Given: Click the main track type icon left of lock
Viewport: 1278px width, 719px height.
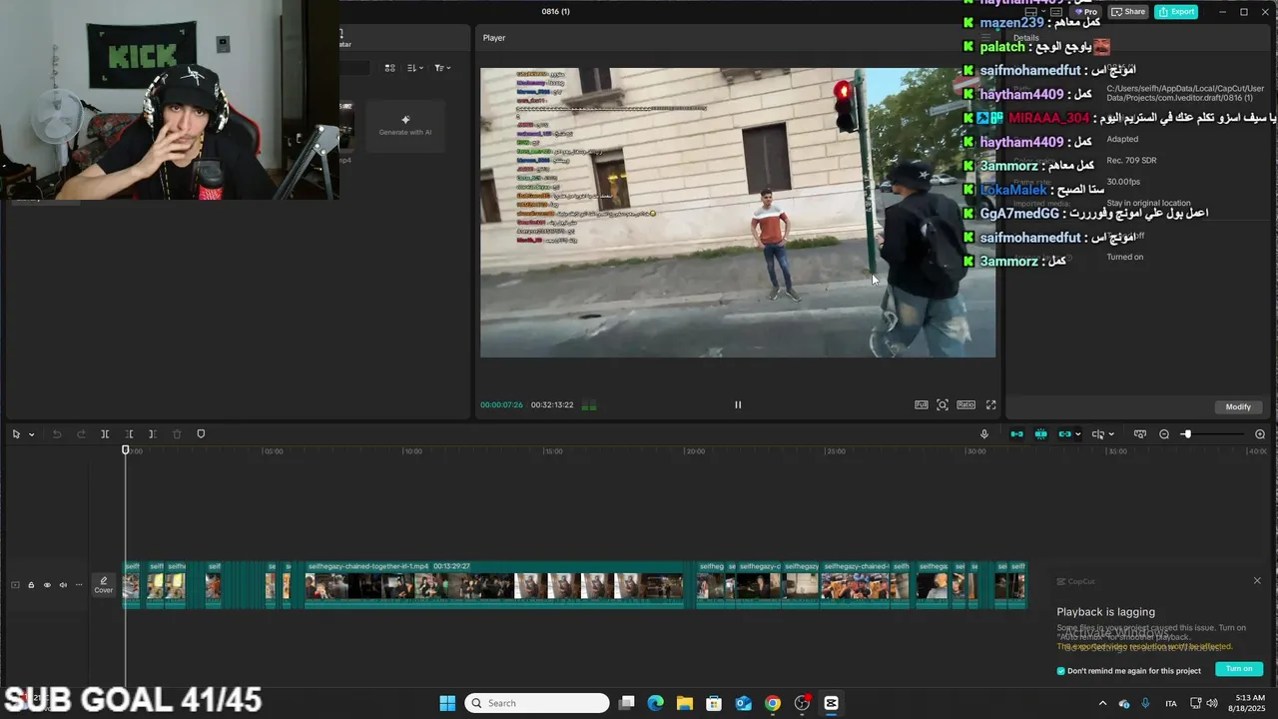Looking at the screenshot, I should click(x=15, y=585).
